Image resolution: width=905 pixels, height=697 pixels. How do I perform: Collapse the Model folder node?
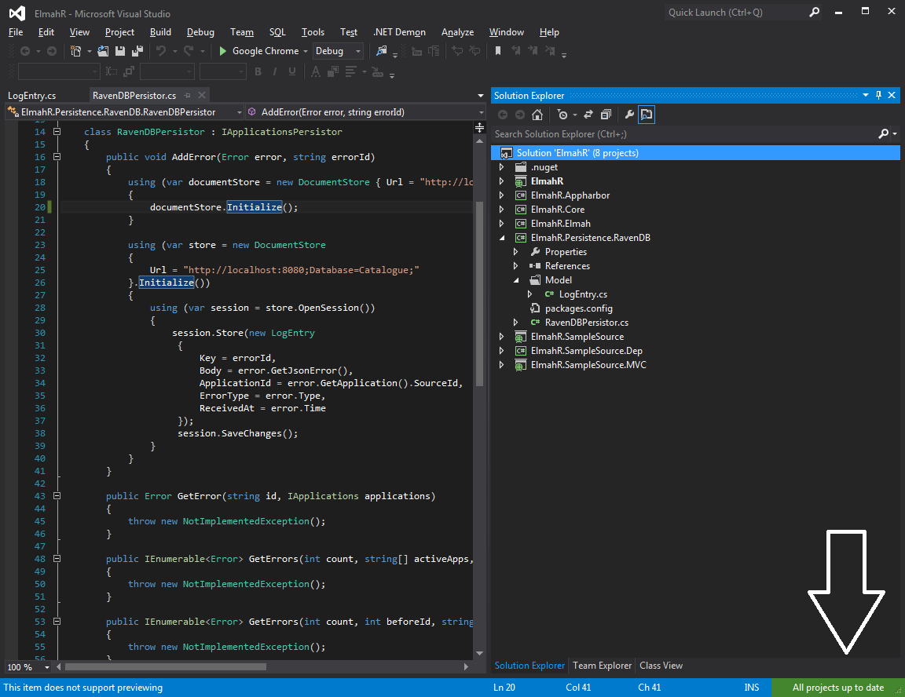pos(516,280)
